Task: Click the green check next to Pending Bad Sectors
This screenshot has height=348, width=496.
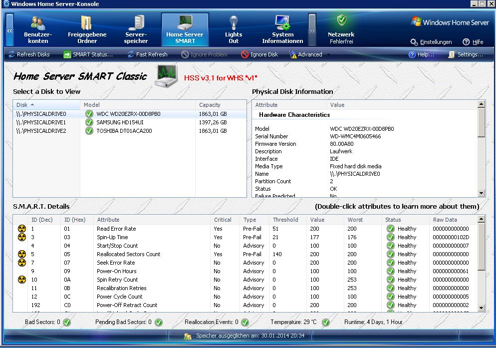Action: point(159,323)
